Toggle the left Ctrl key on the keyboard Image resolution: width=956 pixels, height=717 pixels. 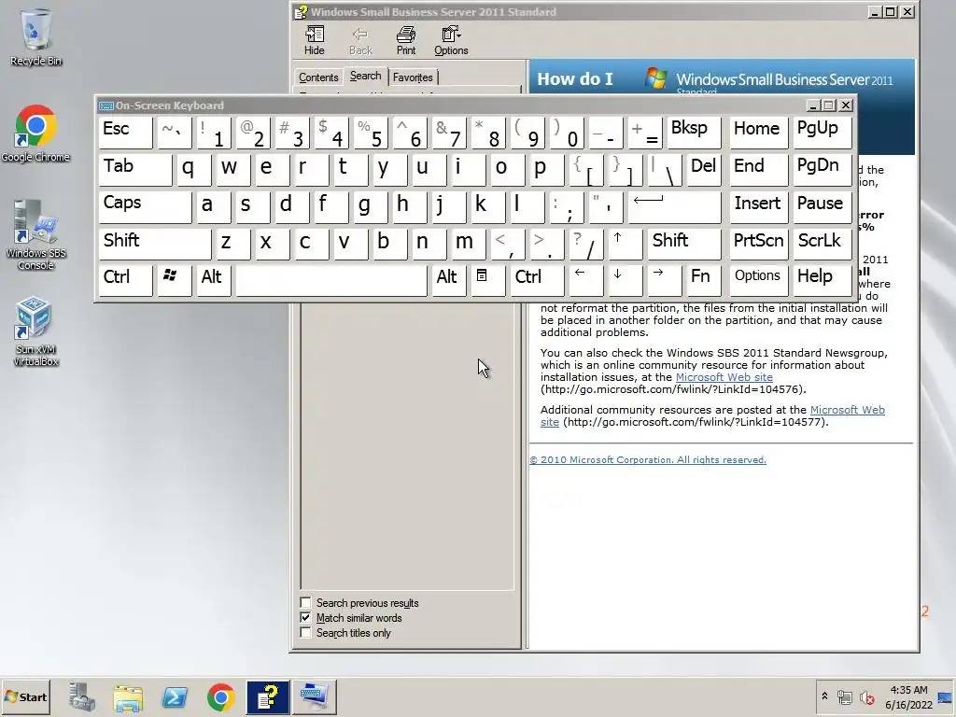tap(125, 280)
